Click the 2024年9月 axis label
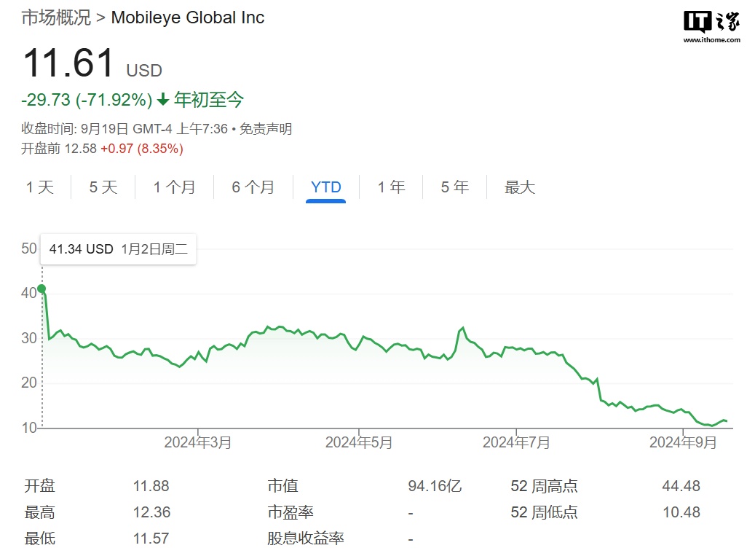 pyautogui.click(x=683, y=442)
